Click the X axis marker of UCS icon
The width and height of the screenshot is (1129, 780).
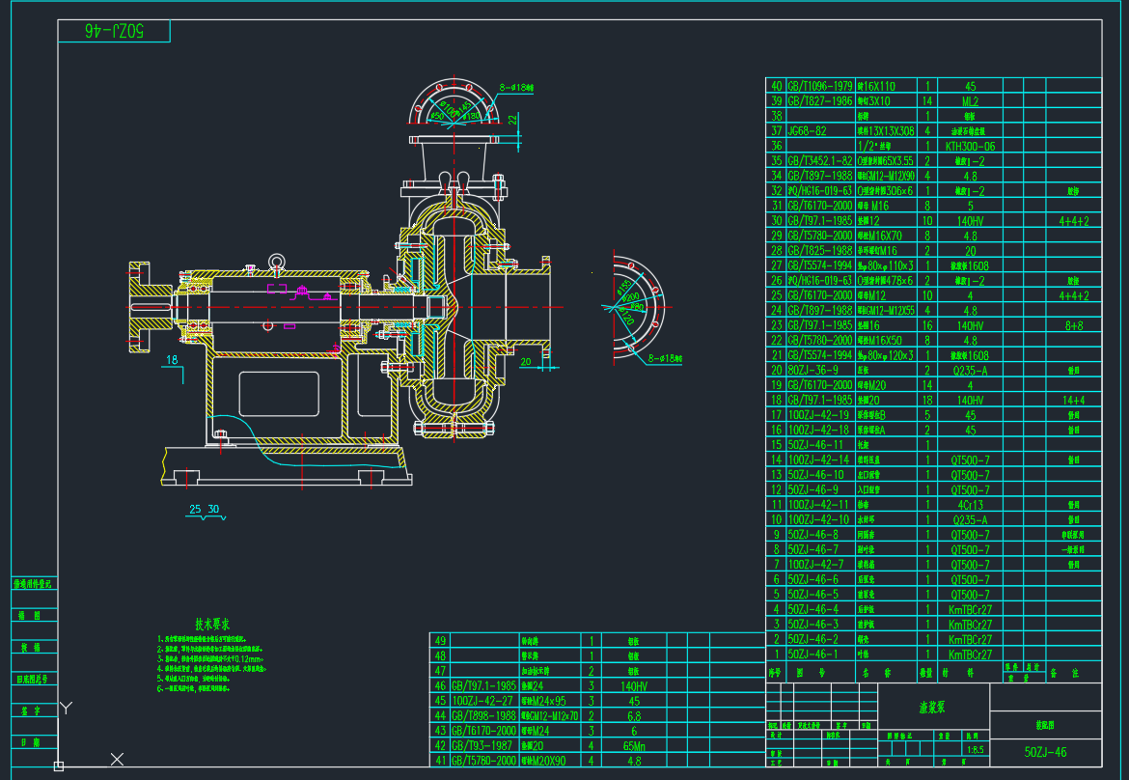click(117, 759)
